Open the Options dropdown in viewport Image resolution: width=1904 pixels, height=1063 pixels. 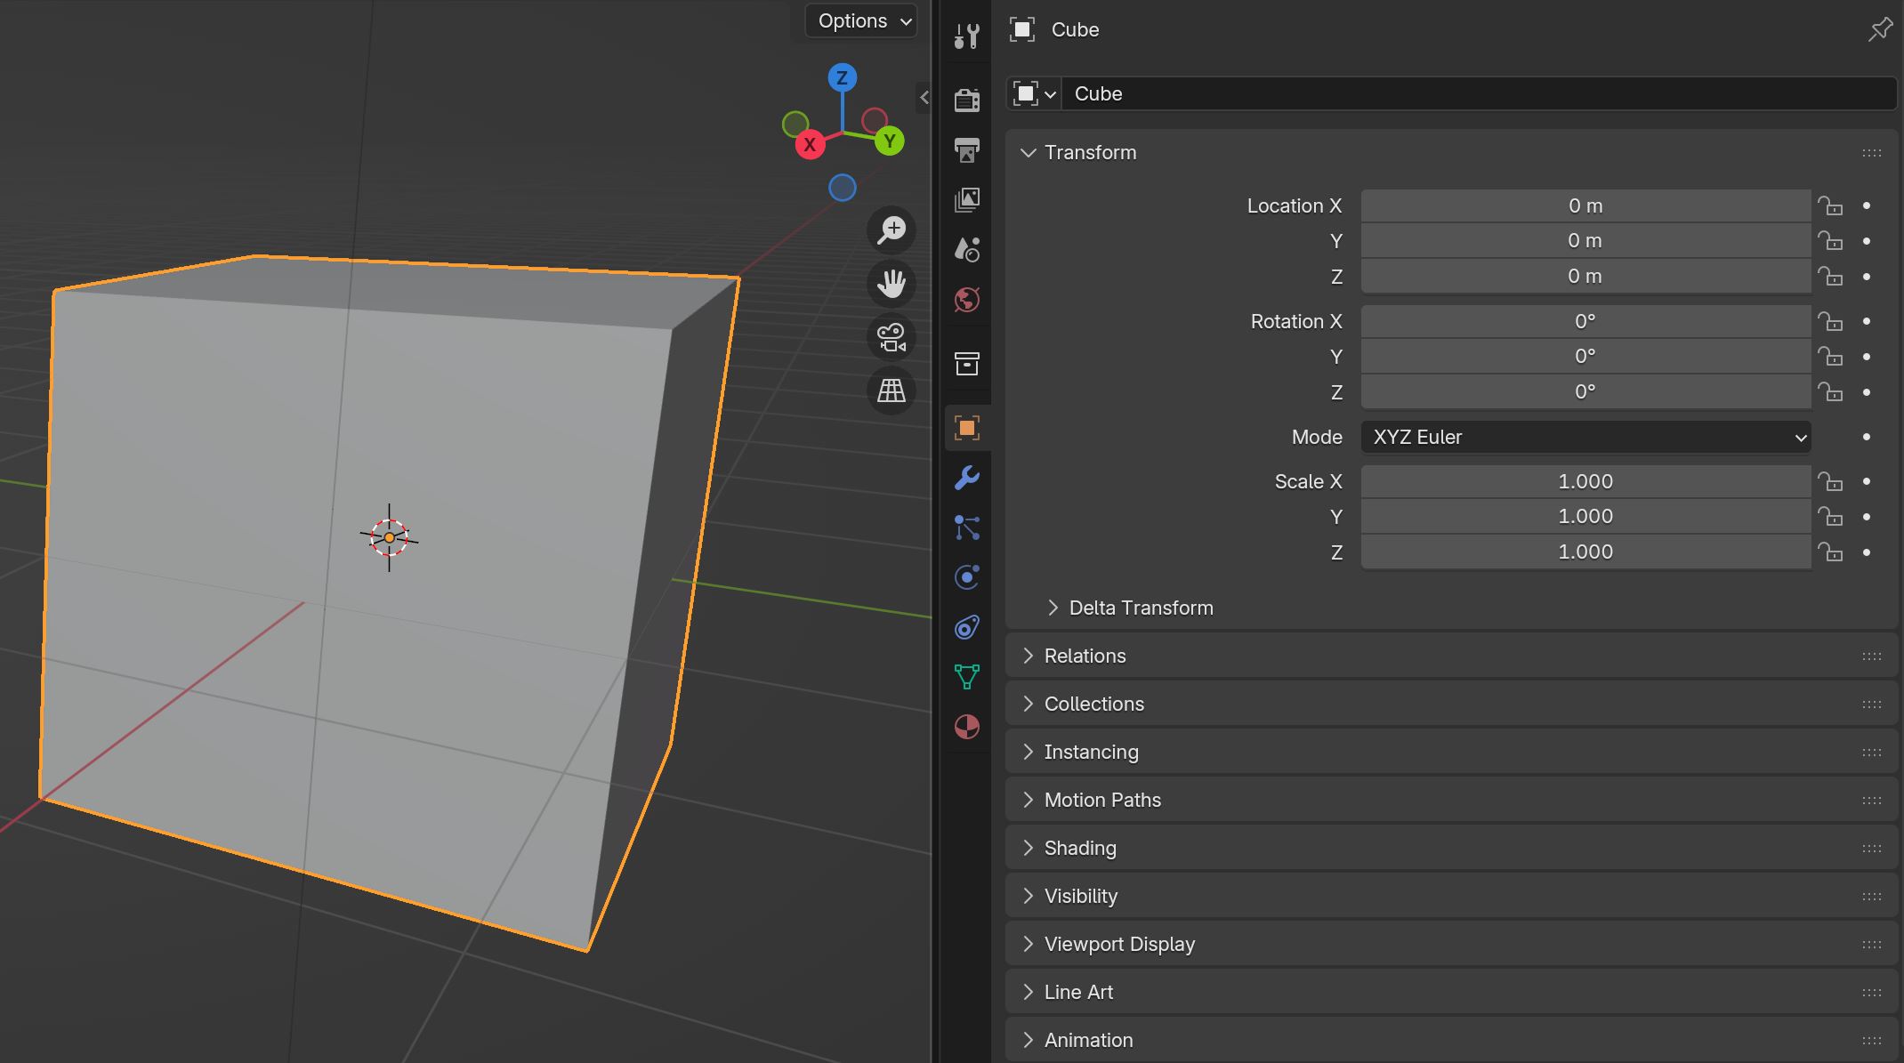point(861,21)
